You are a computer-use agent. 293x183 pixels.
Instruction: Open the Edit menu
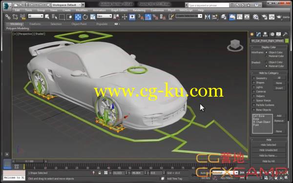17,10
